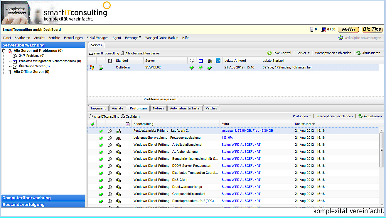Click the 1%, 0% extra value

coord(227,138)
